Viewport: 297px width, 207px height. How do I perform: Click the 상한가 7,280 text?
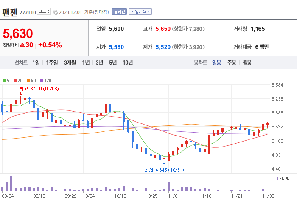pos(188,29)
